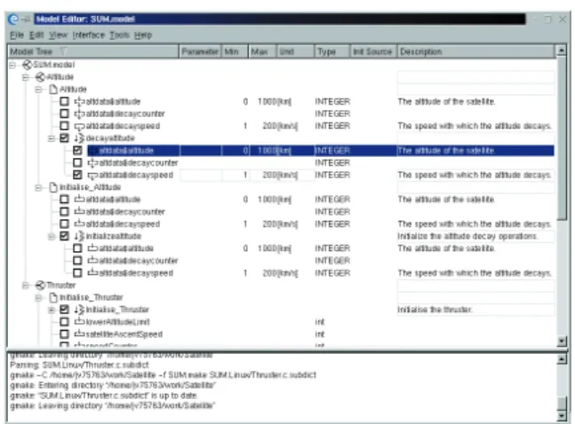Click the log line 'Parsing SUM.Linux/Thruster.c.subdict'
This screenshot has height=424, width=575.
coord(79,365)
